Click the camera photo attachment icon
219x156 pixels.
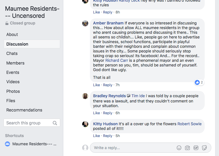click(x=187, y=148)
